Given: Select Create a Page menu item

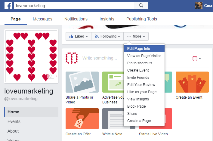Looking at the screenshot, I should pyautogui.click(x=144, y=121).
